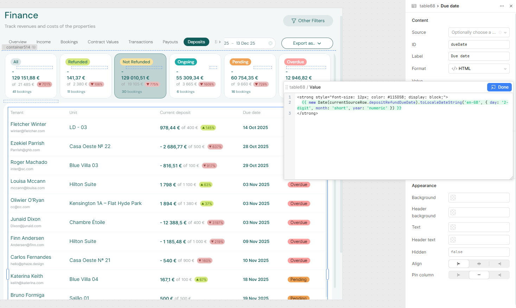This screenshot has height=308, width=516.
Task: Open the Export as dropdown
Action: [x=307, y=43]
